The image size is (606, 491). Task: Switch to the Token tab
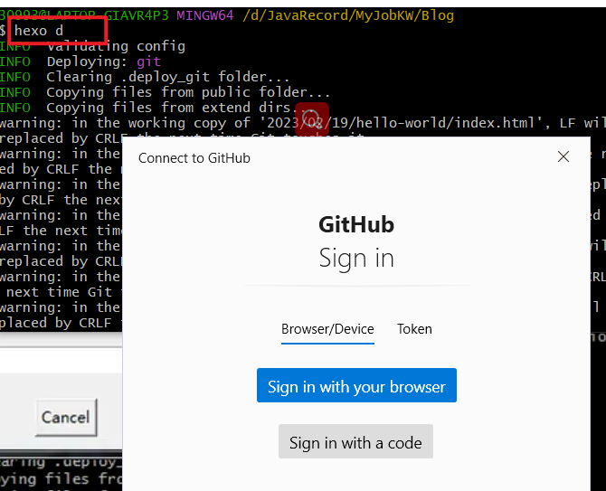coord(414,329)
